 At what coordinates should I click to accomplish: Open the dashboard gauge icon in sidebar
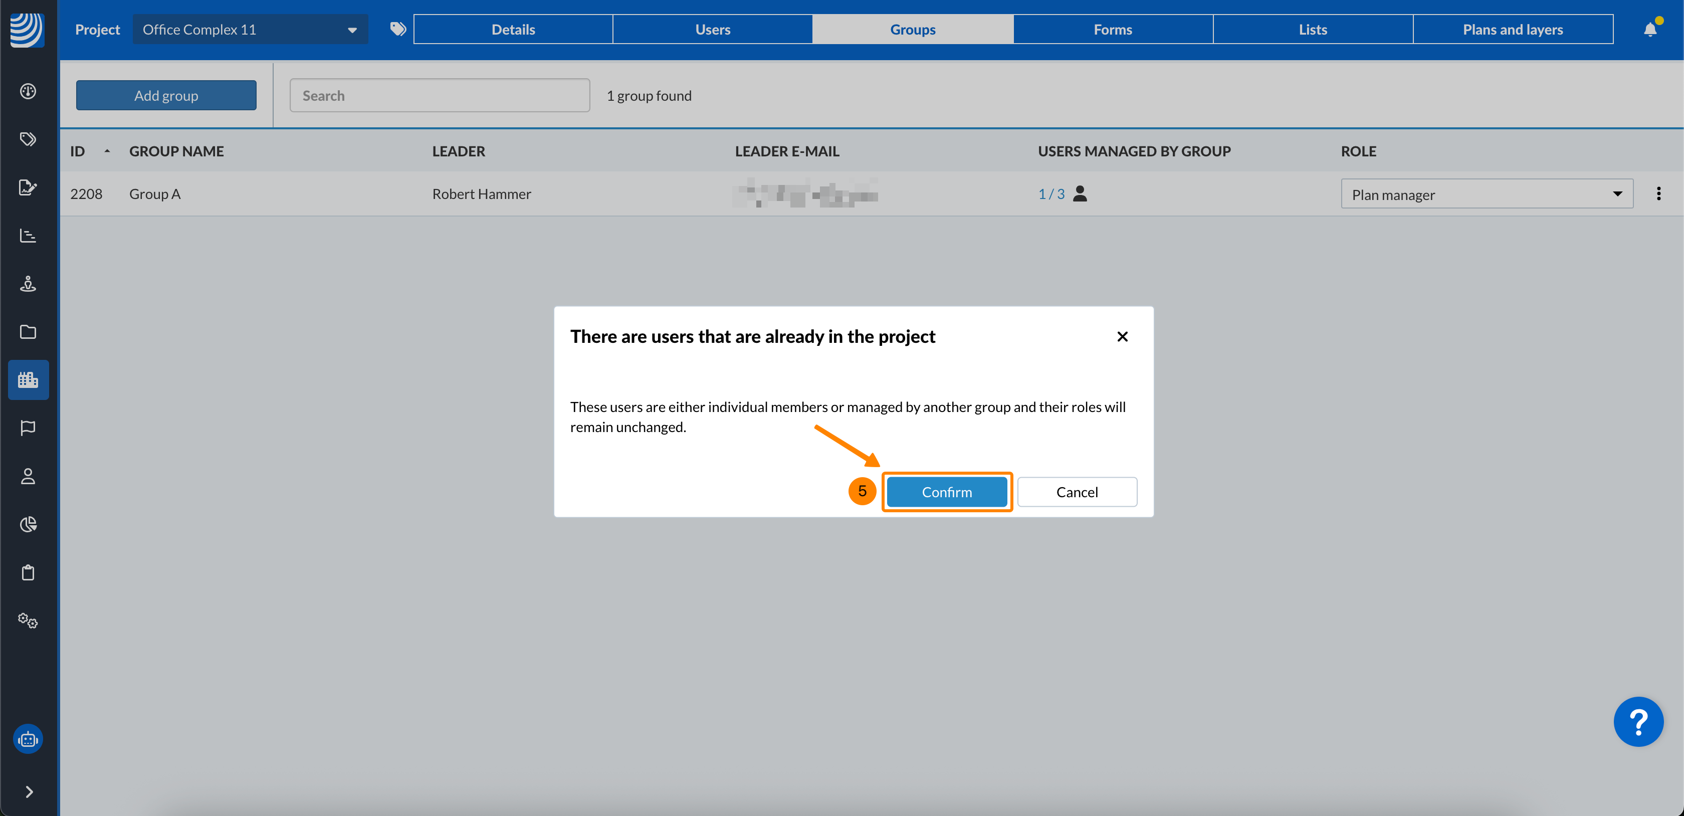pos(28,91)
